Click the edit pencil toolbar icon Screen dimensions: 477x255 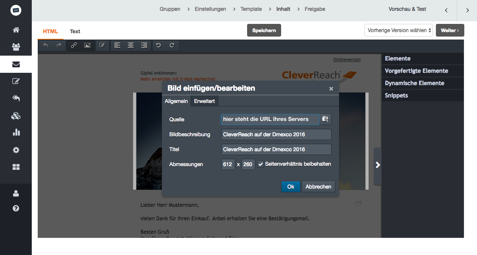[x=102, y=46]
